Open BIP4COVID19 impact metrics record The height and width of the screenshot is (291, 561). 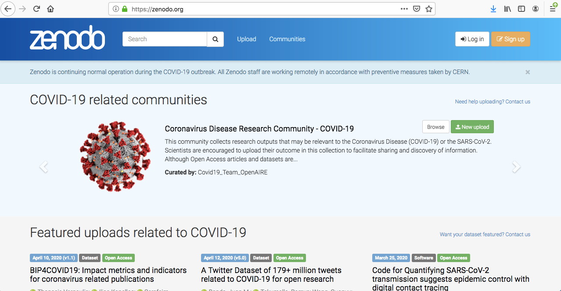pos(108,275)
